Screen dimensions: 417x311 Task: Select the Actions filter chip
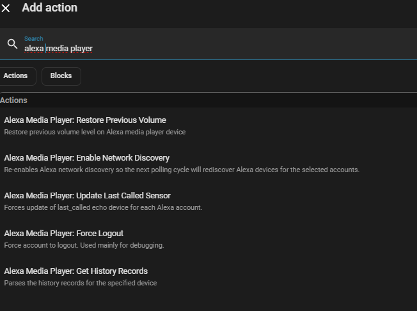pyautogui.click(x=15, y=76)
